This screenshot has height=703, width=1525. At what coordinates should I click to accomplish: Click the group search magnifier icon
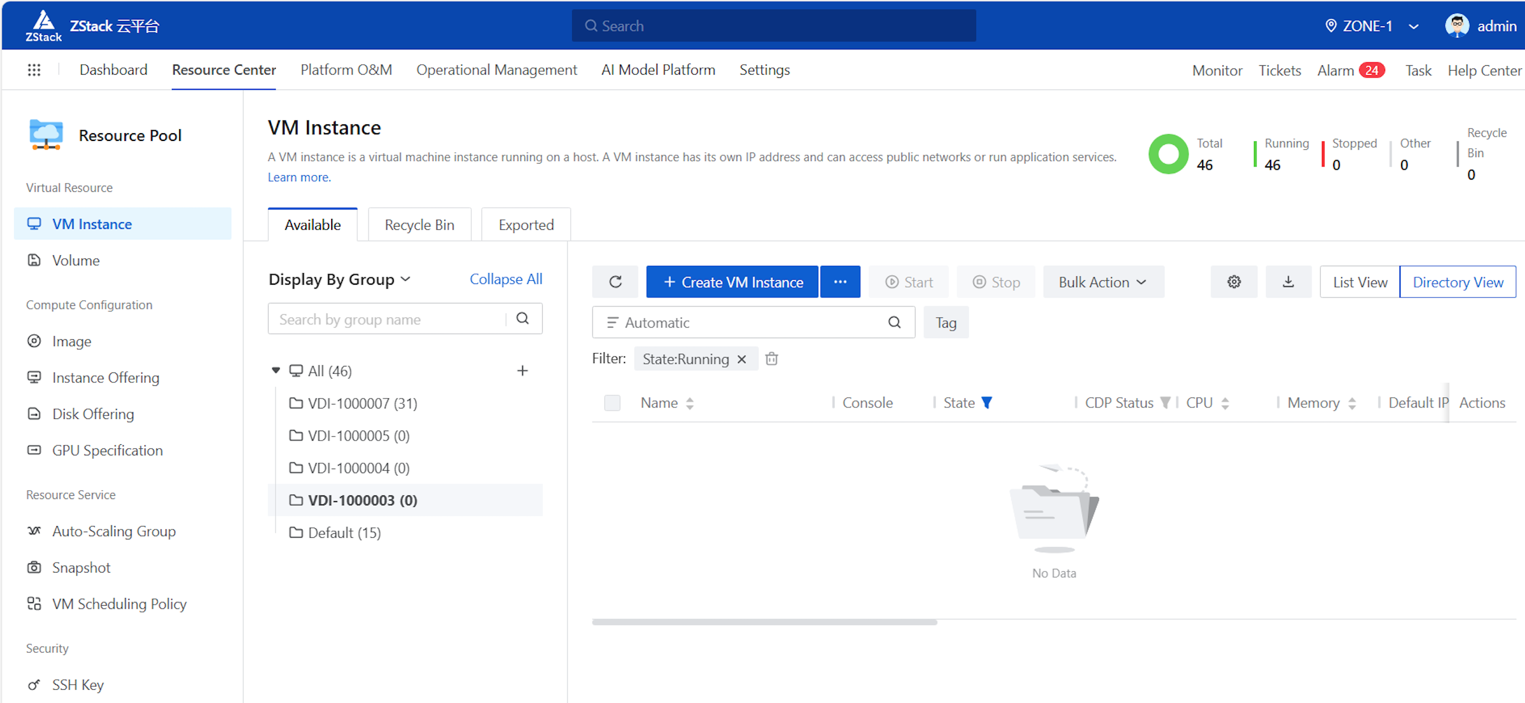[x=522, y=318]
